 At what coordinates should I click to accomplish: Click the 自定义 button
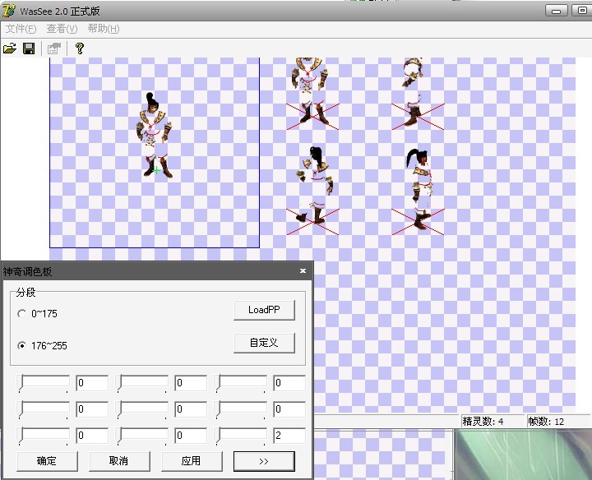click(x=264, y=343)
